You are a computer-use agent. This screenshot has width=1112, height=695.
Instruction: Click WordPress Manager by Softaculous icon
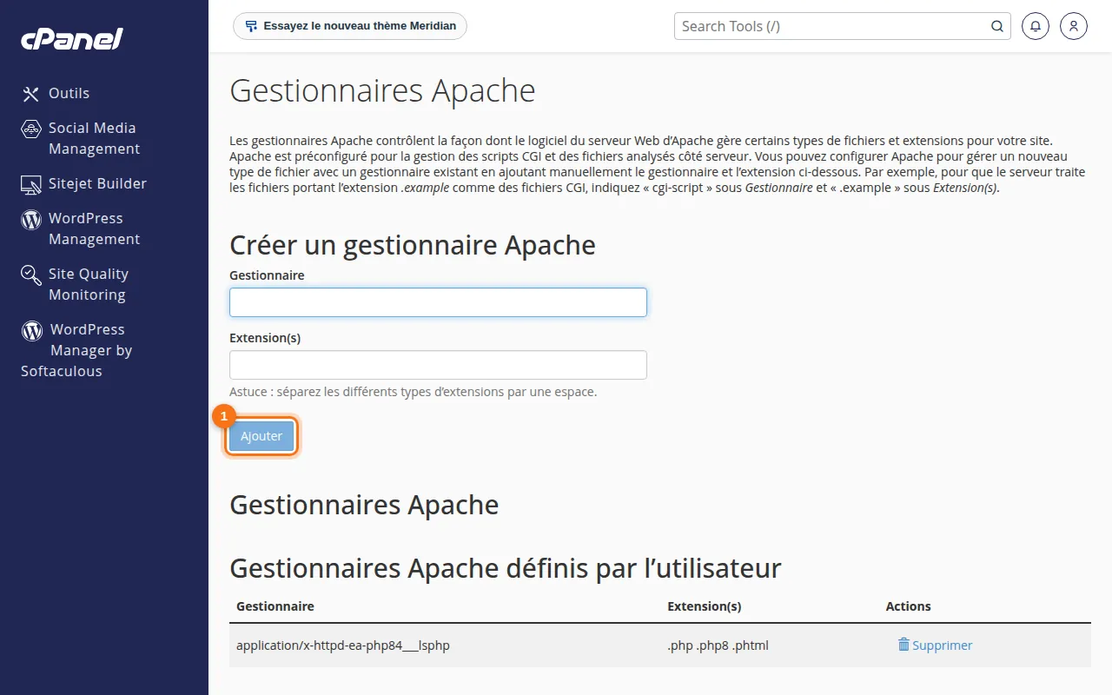(x=32, y=330)
